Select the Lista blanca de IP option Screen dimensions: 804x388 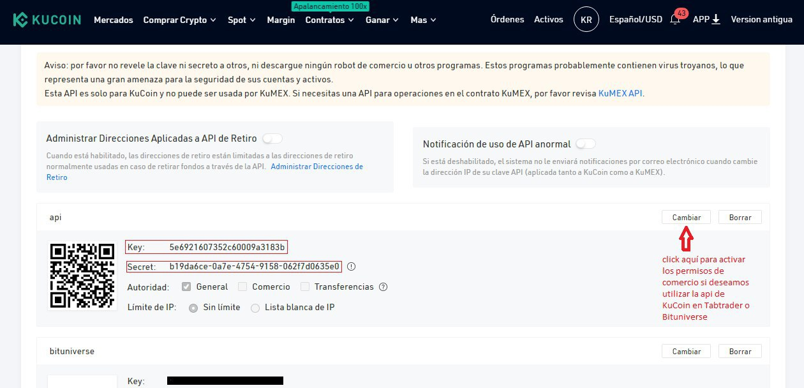pos(255,308)
